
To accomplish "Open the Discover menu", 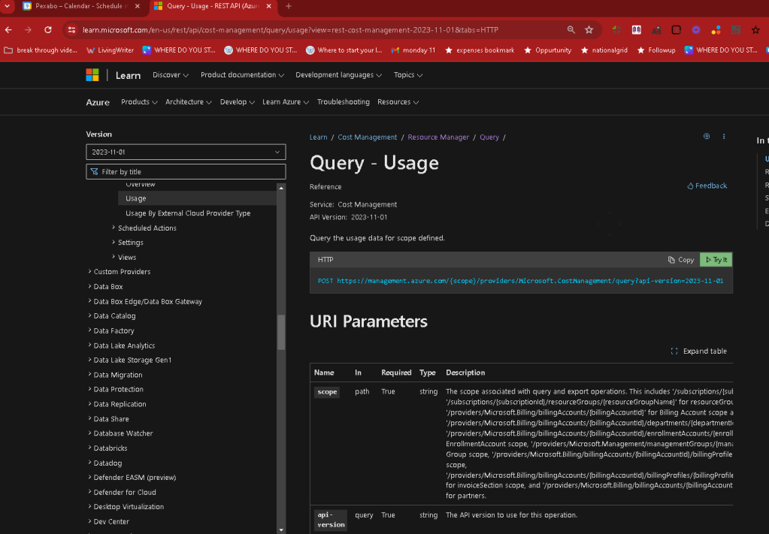I will pyautogui.click(x=170, y=75).
